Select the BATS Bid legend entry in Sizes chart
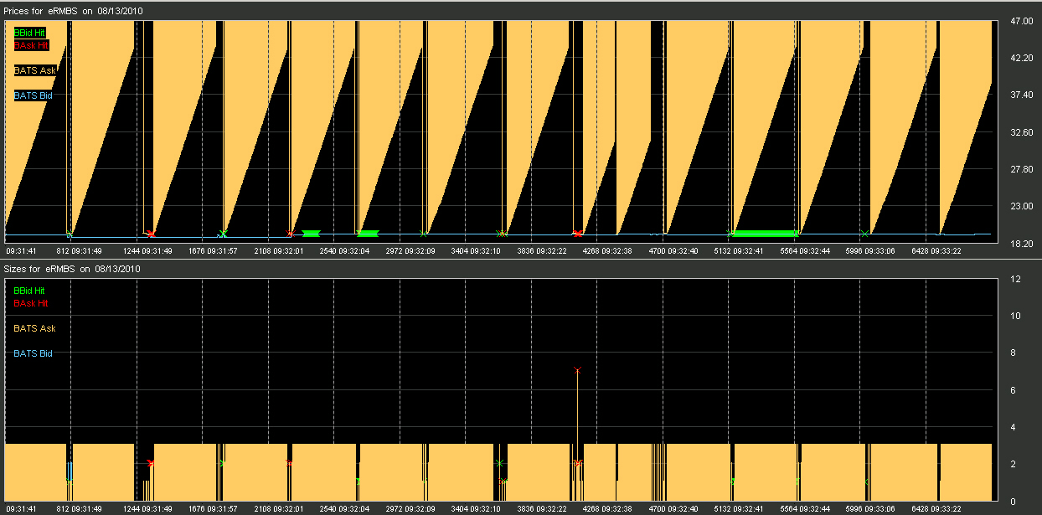1042x515 pixels. (x=33, y=353)
